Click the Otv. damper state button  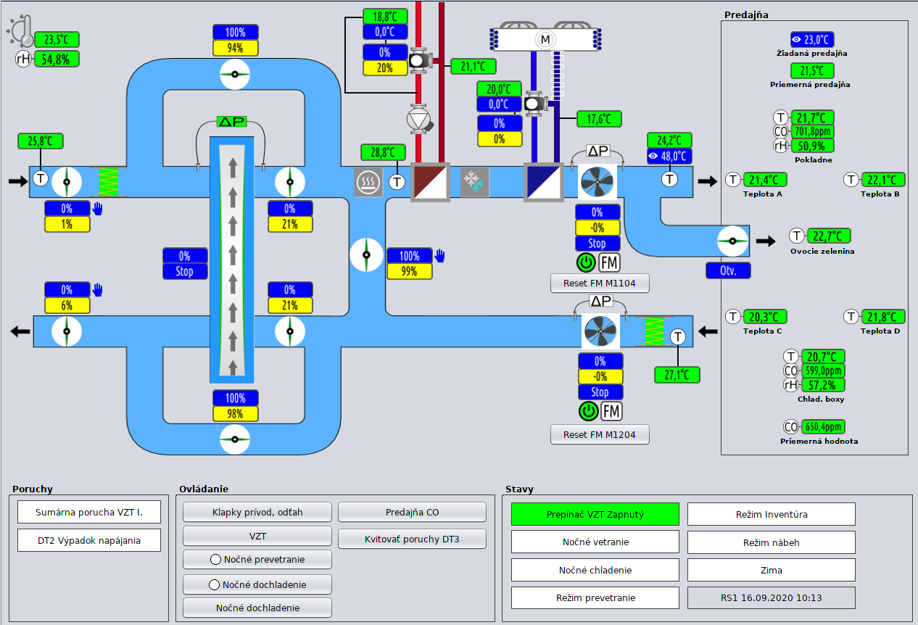coord(728,270)
